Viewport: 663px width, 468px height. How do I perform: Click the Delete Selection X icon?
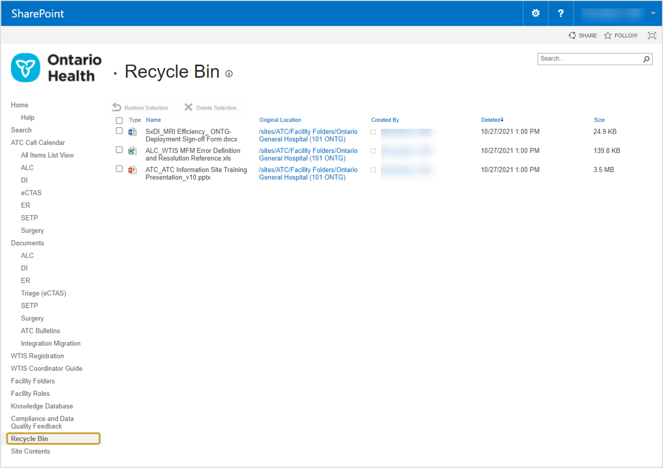(x=188, y=107)
